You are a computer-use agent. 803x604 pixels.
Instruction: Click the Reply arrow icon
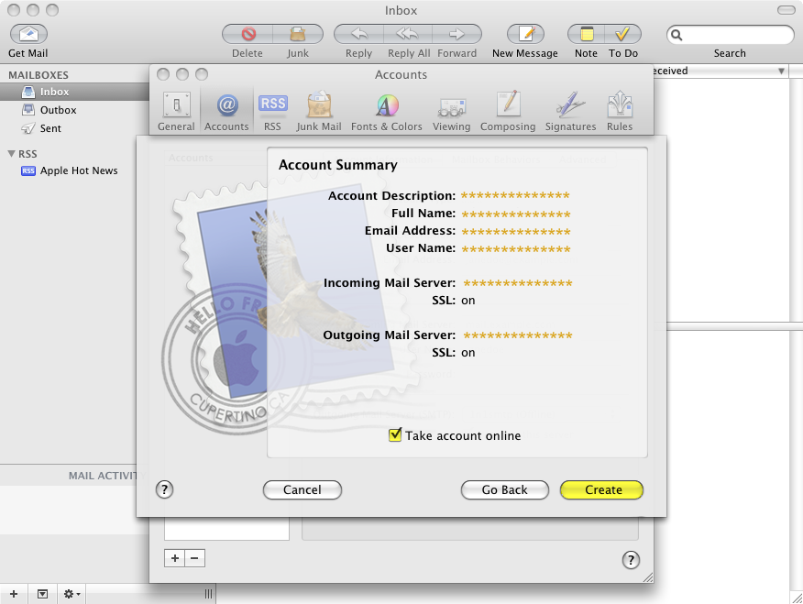tap(358, 34)
